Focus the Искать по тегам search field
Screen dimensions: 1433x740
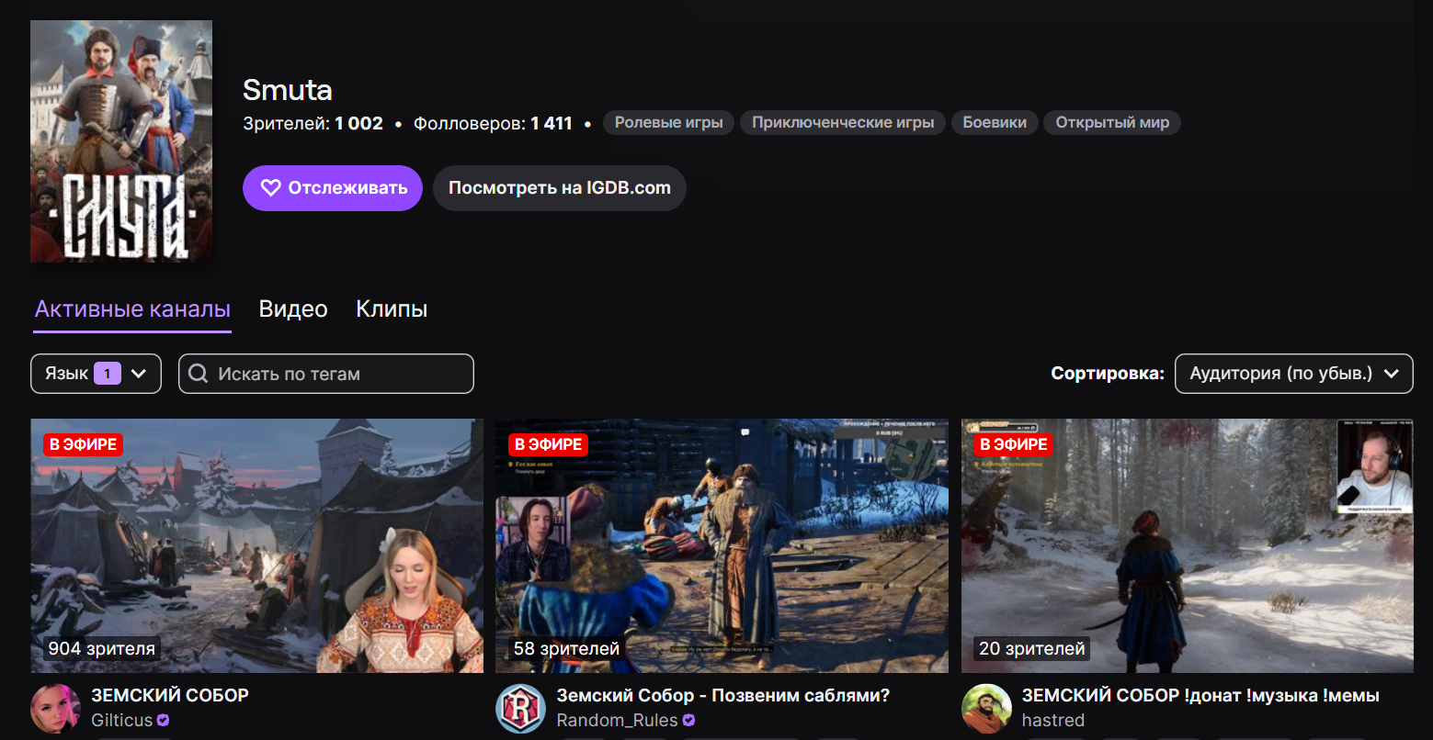coord(326,374)
